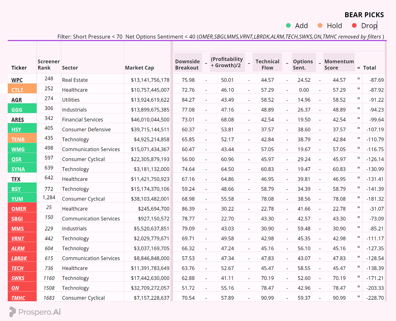Screen dimensions: 396x321
Task: Click the Hold legend label
Action: (x=334, y=26)
